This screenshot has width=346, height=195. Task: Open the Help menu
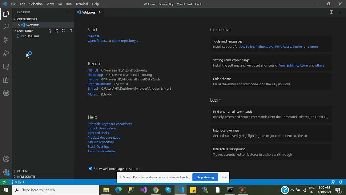[95, 4]
